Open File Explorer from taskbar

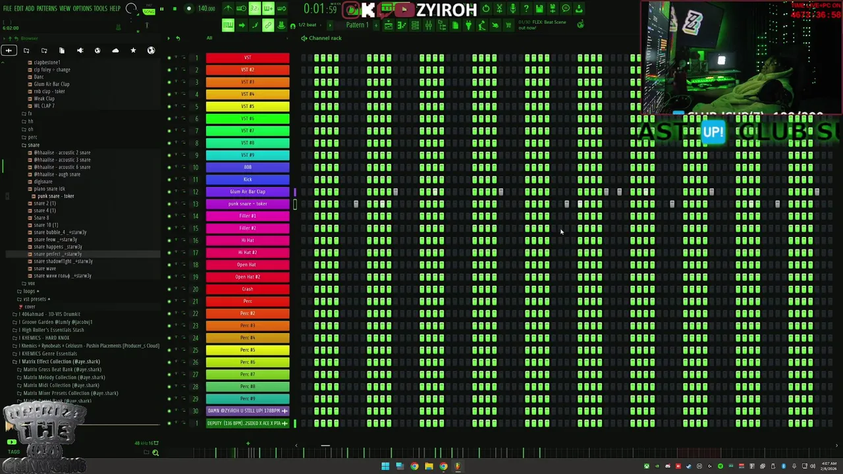point(429,467)
